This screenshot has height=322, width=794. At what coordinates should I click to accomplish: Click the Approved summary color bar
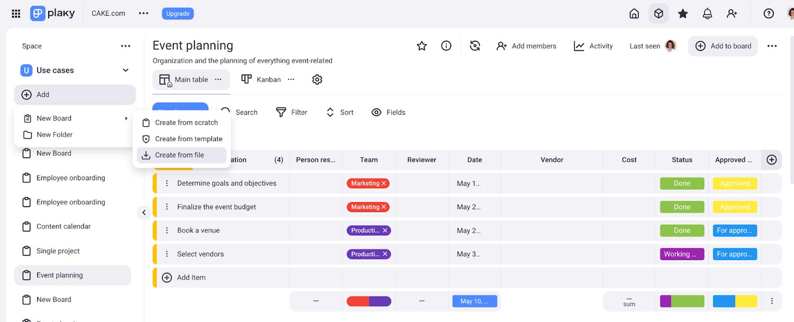(735, 301)
